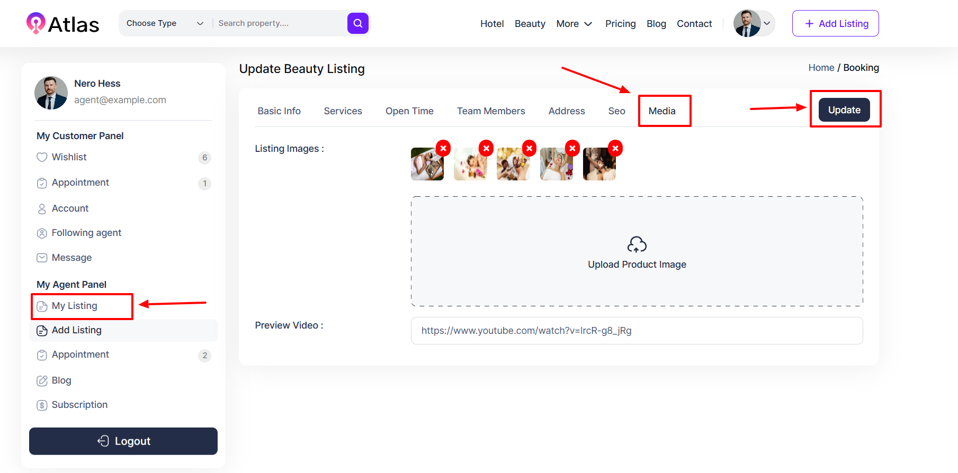Switch to the Services tab
This screenshot has height=473, width=958.
343,111
